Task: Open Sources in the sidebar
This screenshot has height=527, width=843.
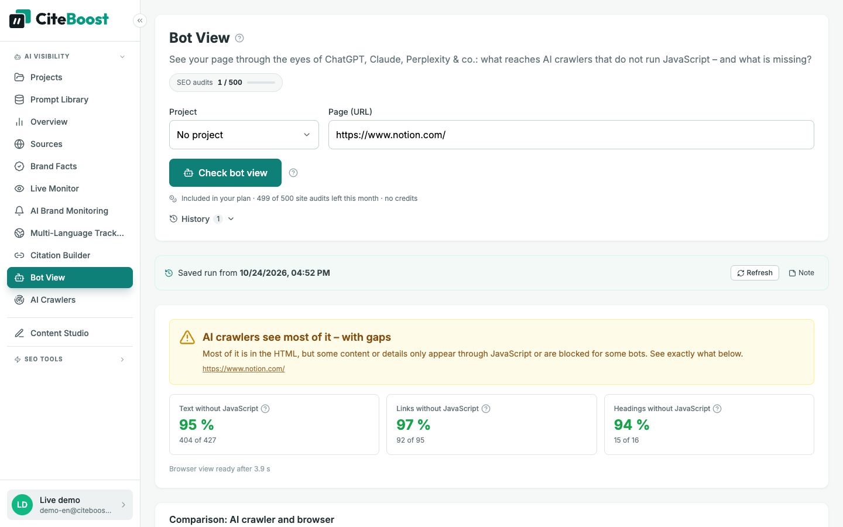Action: [x=70, y=144]
